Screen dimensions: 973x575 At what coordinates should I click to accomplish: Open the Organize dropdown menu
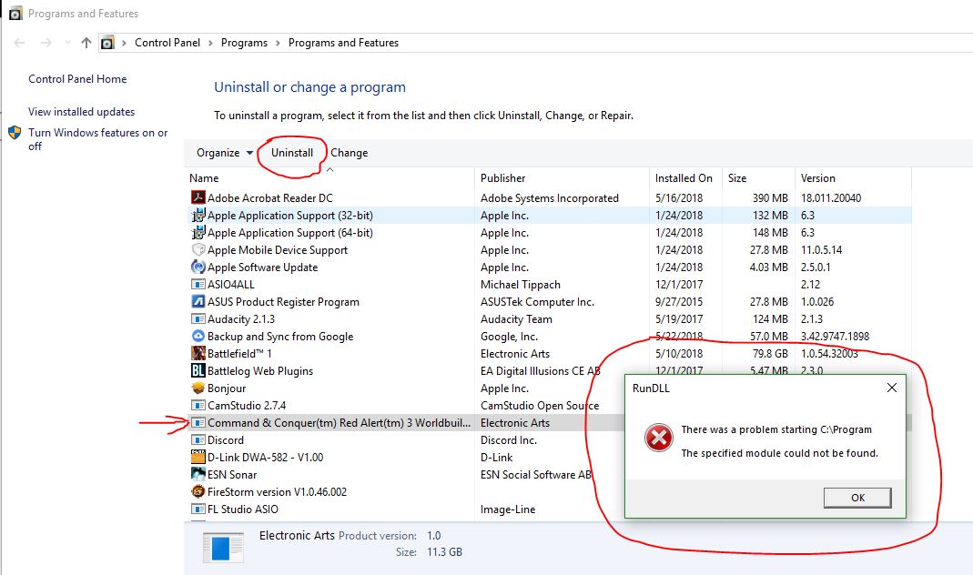tap(225, 153)
